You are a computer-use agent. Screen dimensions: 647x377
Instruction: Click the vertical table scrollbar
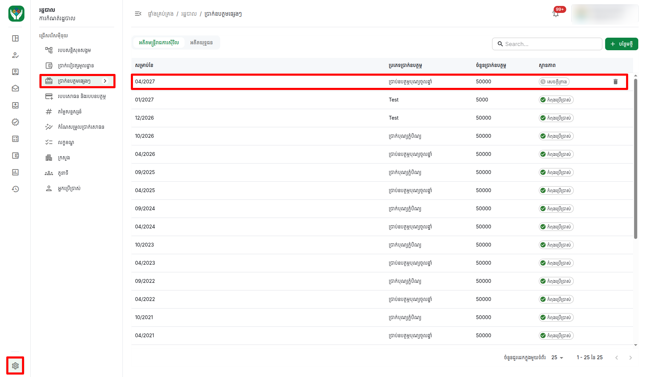pos(635,159)
